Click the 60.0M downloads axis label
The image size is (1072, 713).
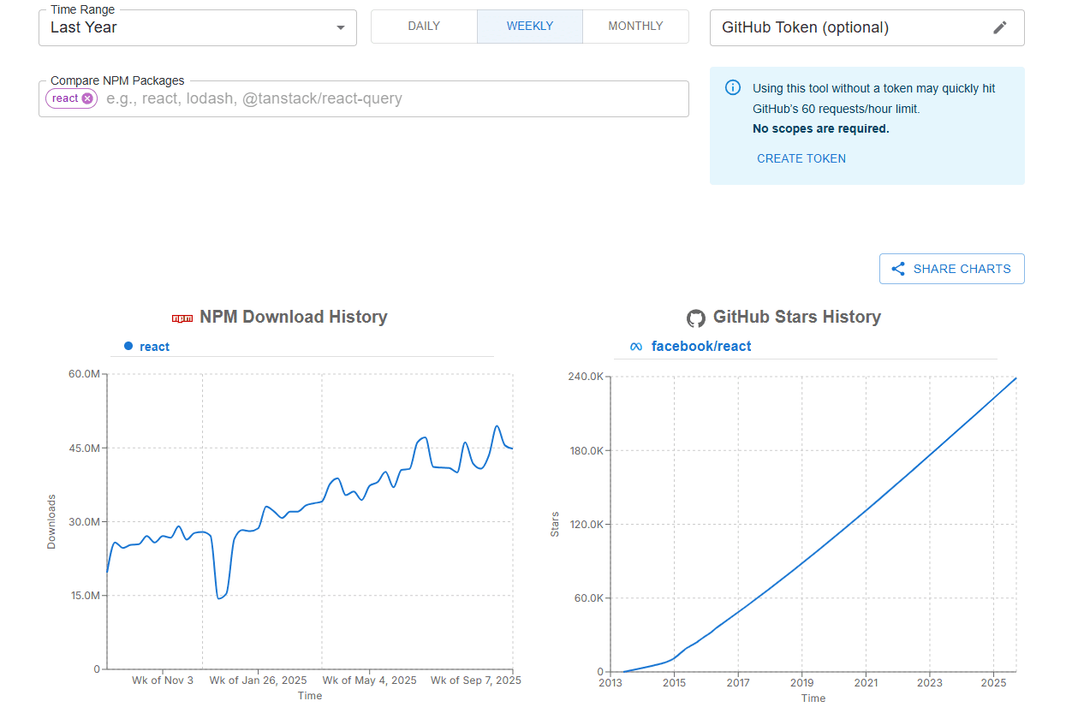pyautogui.click(x=82, y=374)
